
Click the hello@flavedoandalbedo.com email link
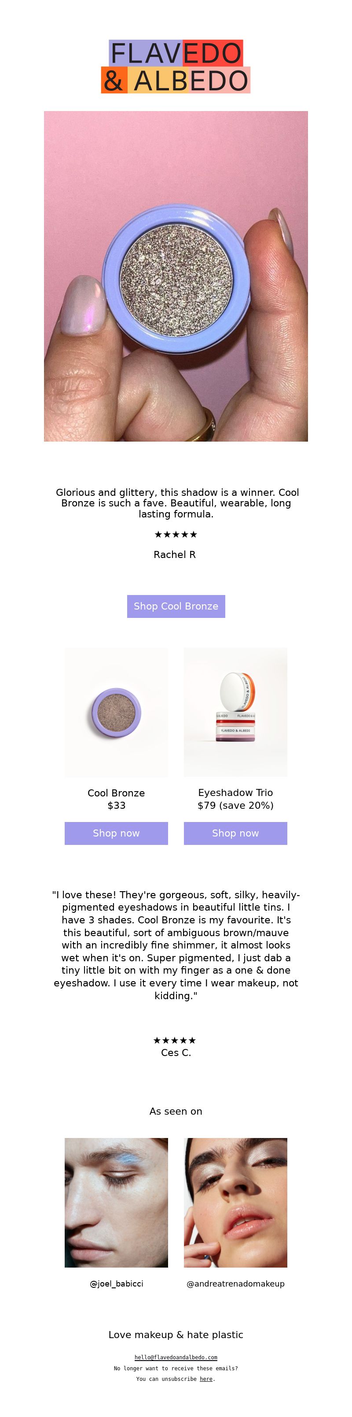tap(176, 1357)
